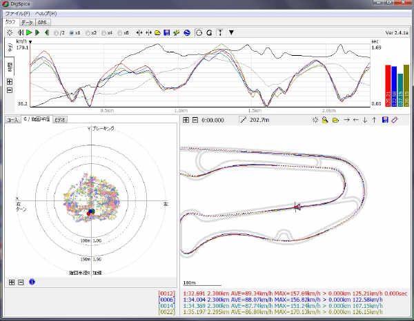Click the blue info icon below G-circle plot
The image size is (414, 321).
pyautogui.click(x=32, y=282)
